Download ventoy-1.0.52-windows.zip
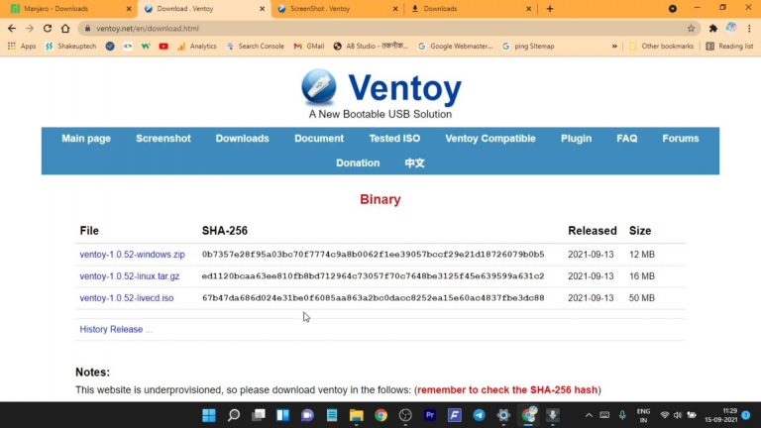Viewport: 761px width, 428px height. tap(132, 255)
